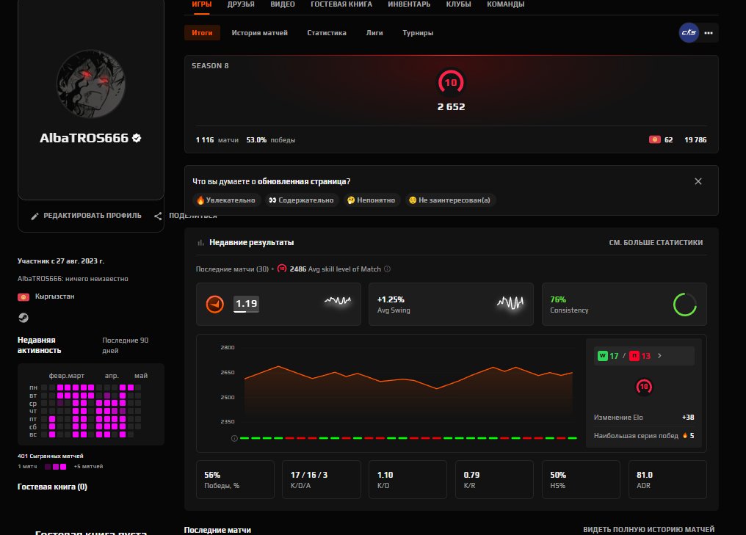Viewport: 746px width, 535px height.
Task: Click the verified badge next to AlbaTROS666
Action: coord(137,138)
